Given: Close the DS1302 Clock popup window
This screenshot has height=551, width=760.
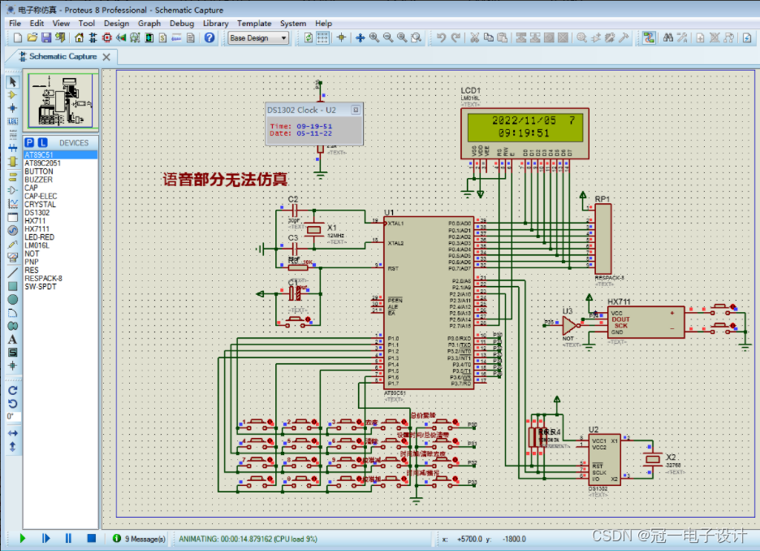Looking at the screenshot, I should 356,110.
